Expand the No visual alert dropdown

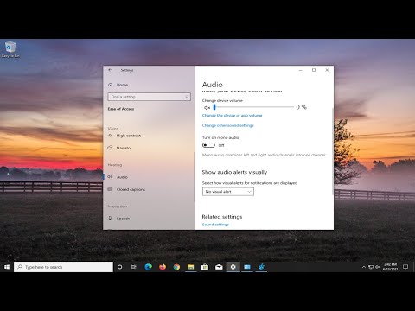[228, 192]
